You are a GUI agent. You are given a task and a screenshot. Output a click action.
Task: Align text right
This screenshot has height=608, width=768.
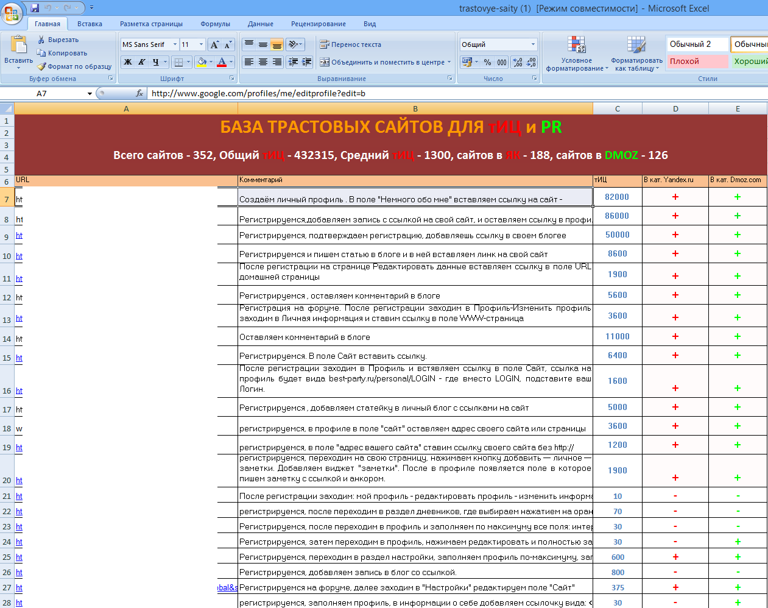277,62
